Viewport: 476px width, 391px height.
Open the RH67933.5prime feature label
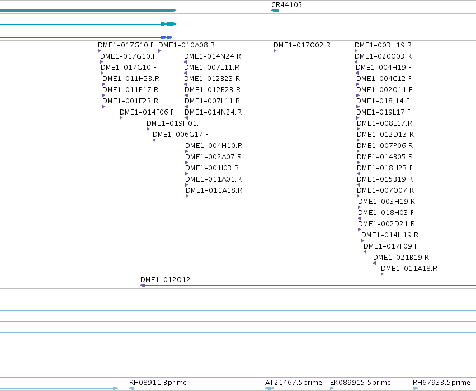click(x=441, y=383)
